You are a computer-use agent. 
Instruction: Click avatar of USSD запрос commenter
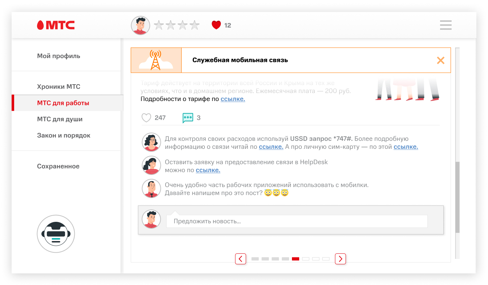[151, 142]
